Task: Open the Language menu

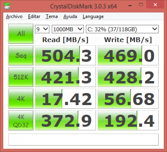Action: [x=93, y=16]
